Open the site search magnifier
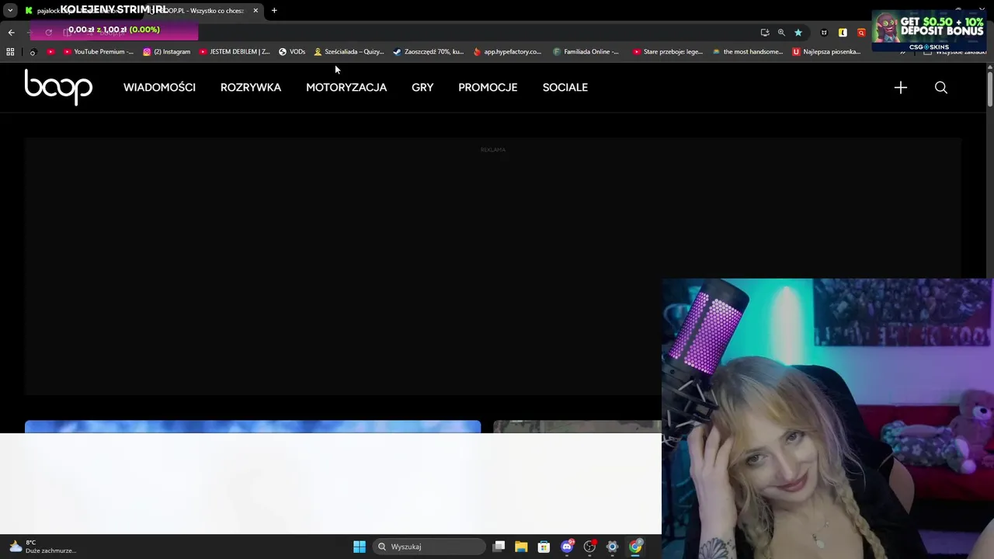This screenshot has height=559, width=994. point(941,88)
